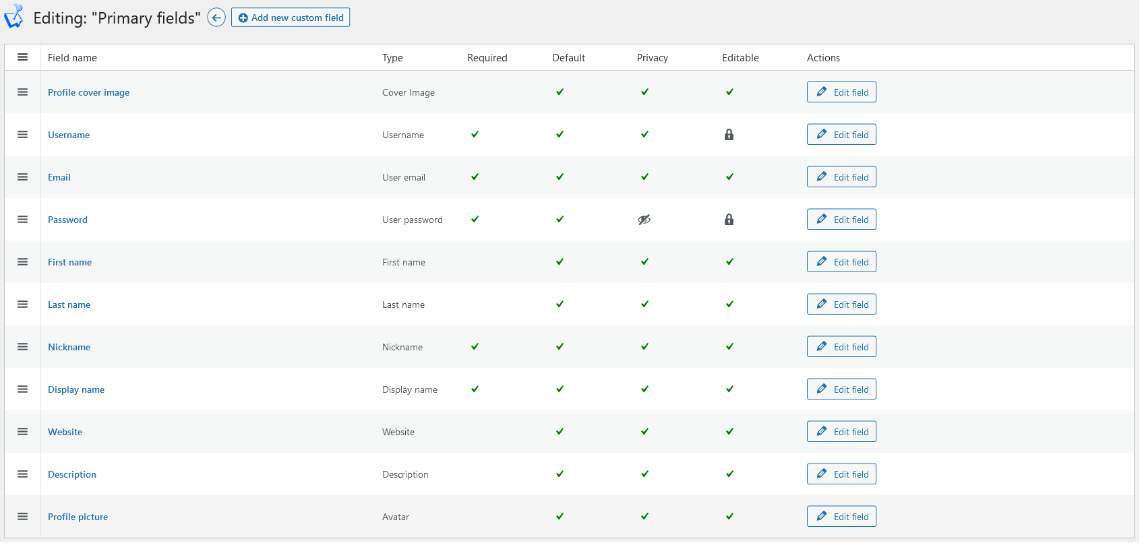
Task: Click the Privacy checkmark for Website
Action: pos(645,431)
